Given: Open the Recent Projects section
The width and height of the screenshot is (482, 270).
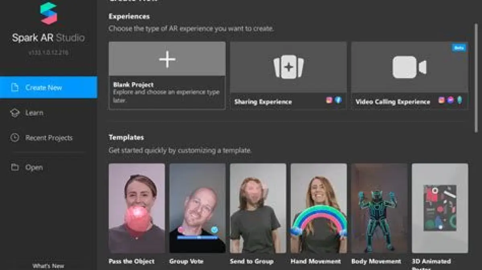Looking at the screenshot, I should pos(49,138).
